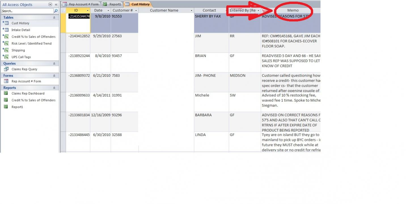Click the Risk Level / Identified Trend icon
Image resolution: width=406 pixels, height=204 pixels.
tap(6, 44)
